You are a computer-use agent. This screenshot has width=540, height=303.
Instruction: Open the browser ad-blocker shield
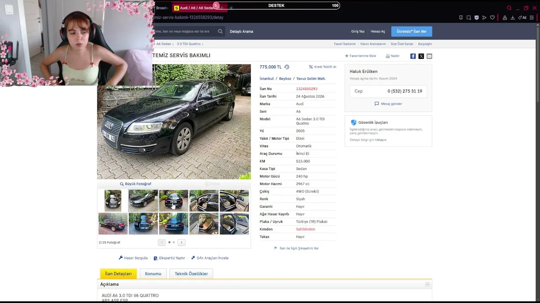point(477,18)
